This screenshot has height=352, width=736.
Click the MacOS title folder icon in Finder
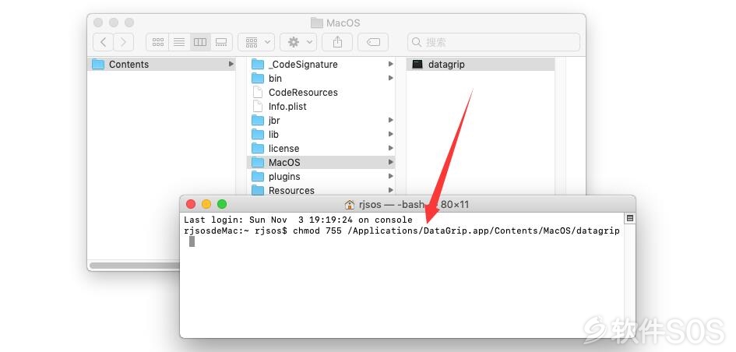coord(317,23)
